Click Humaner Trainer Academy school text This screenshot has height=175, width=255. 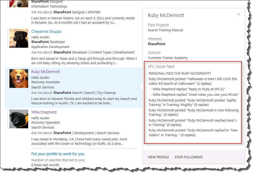coord(168,58)
